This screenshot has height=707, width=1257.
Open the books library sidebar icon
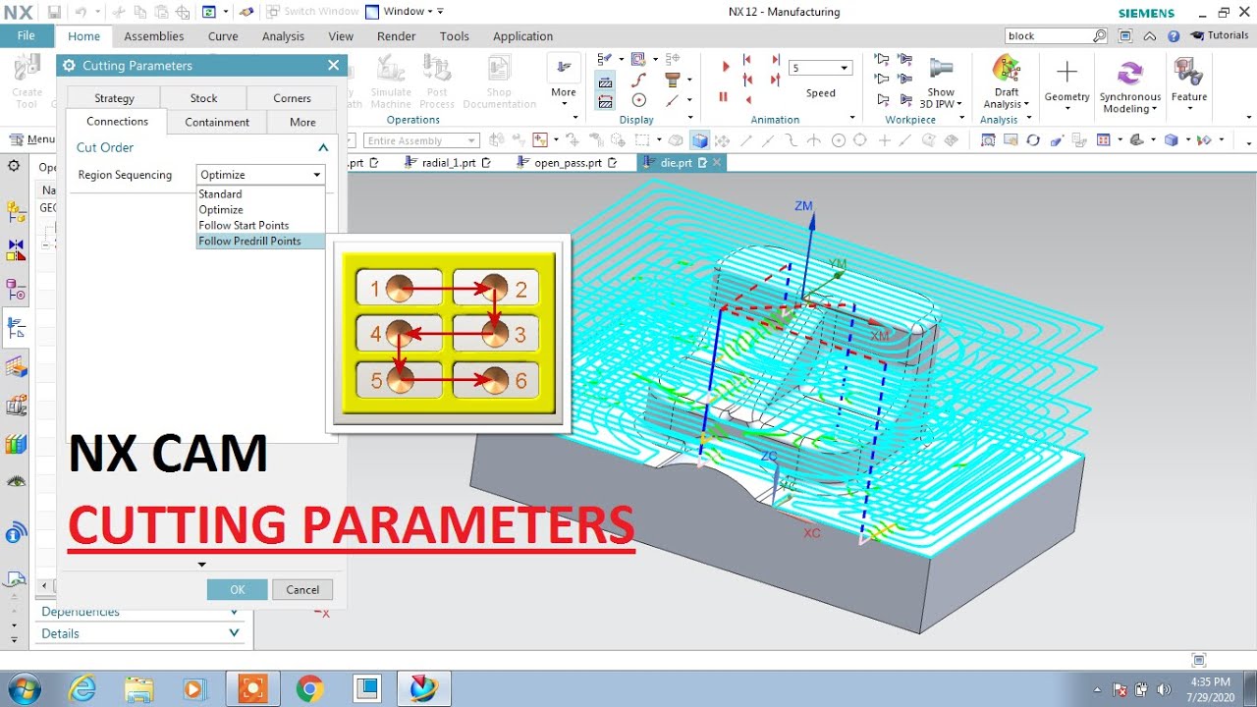[16, 444]
